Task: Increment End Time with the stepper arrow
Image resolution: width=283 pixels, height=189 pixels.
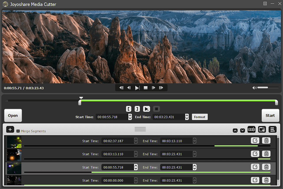Action: (x=187, y=115)
